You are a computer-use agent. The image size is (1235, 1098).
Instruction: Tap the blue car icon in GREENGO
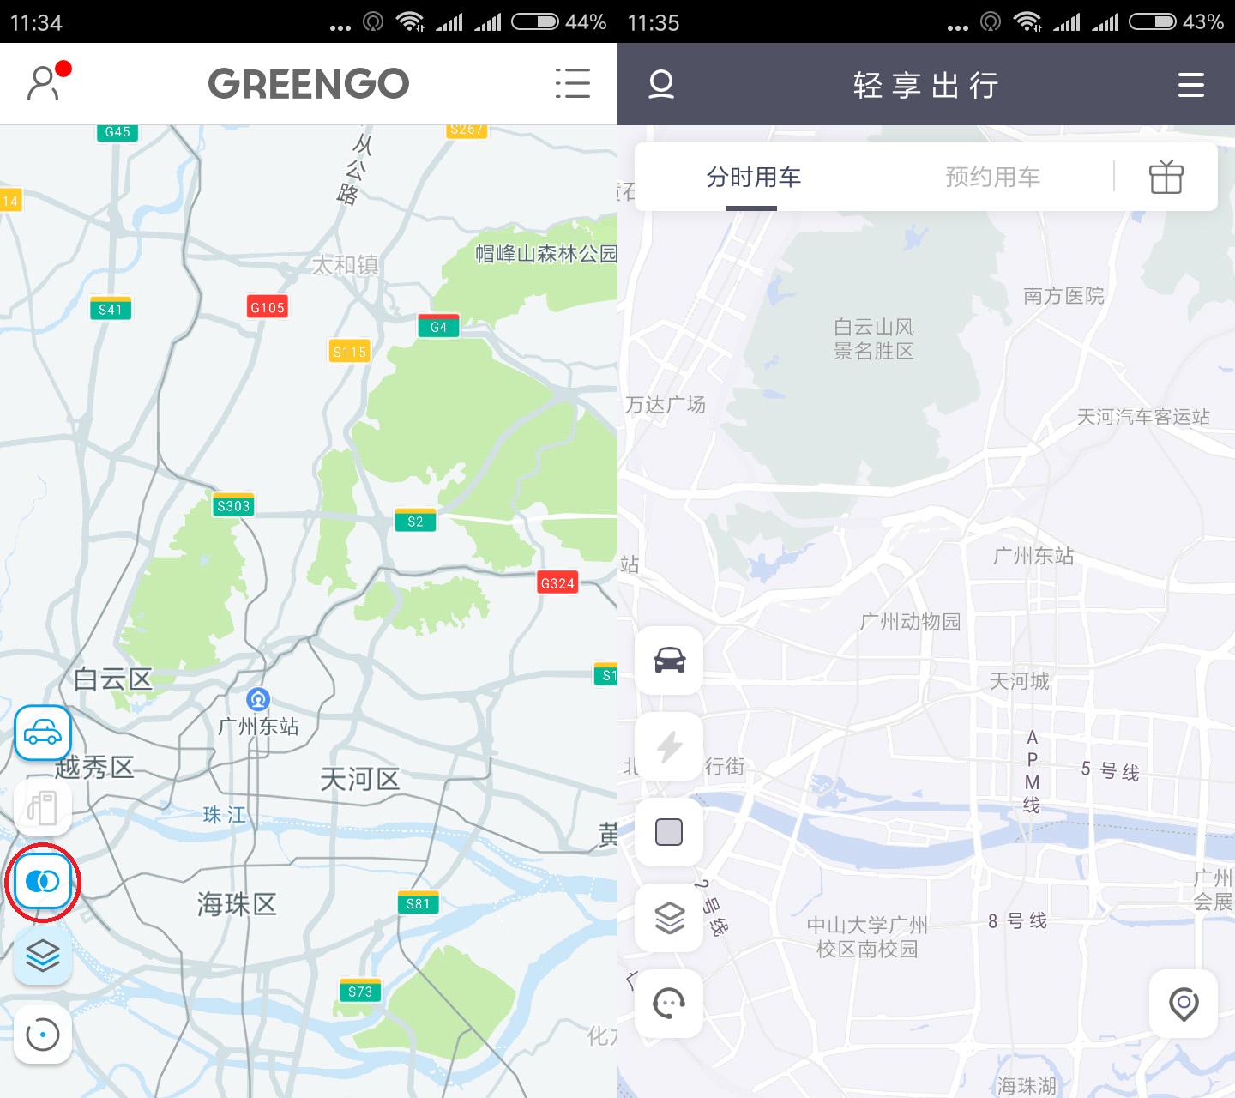[x=43, y=733]
